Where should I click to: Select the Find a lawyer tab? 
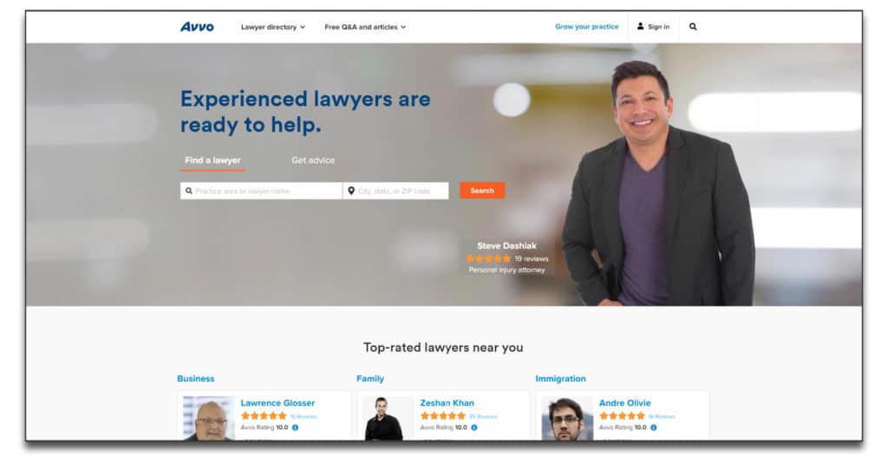click(x=212, y=160)
